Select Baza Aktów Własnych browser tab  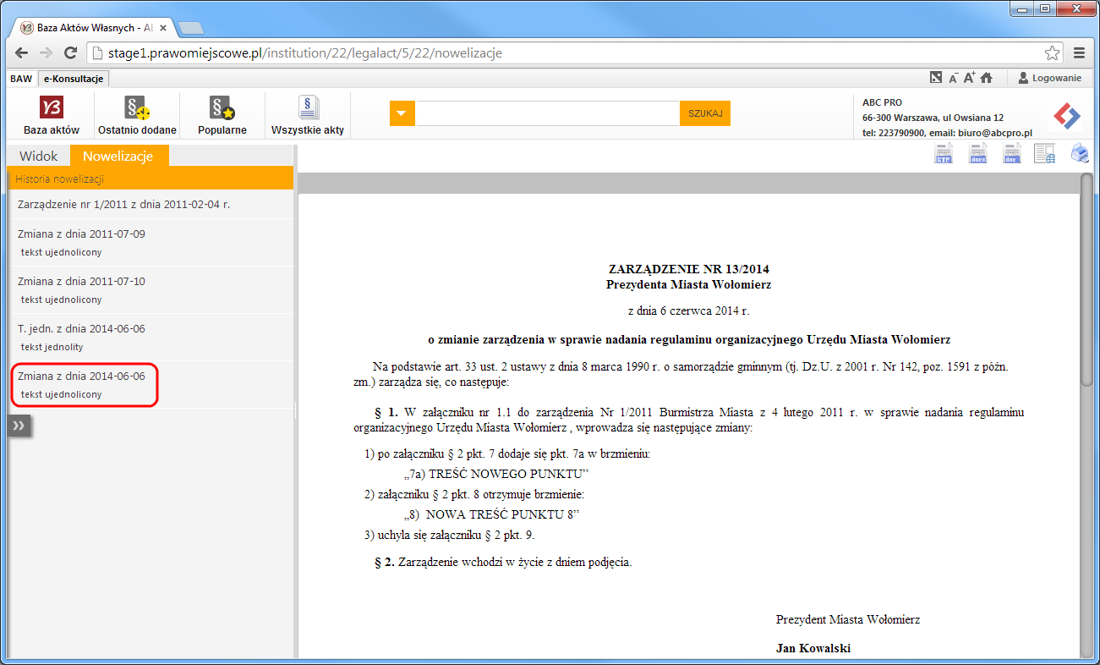click(x=93, y=27)
